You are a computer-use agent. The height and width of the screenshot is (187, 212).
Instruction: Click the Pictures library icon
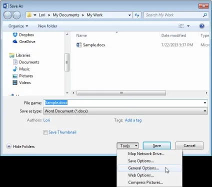[15, 76]
